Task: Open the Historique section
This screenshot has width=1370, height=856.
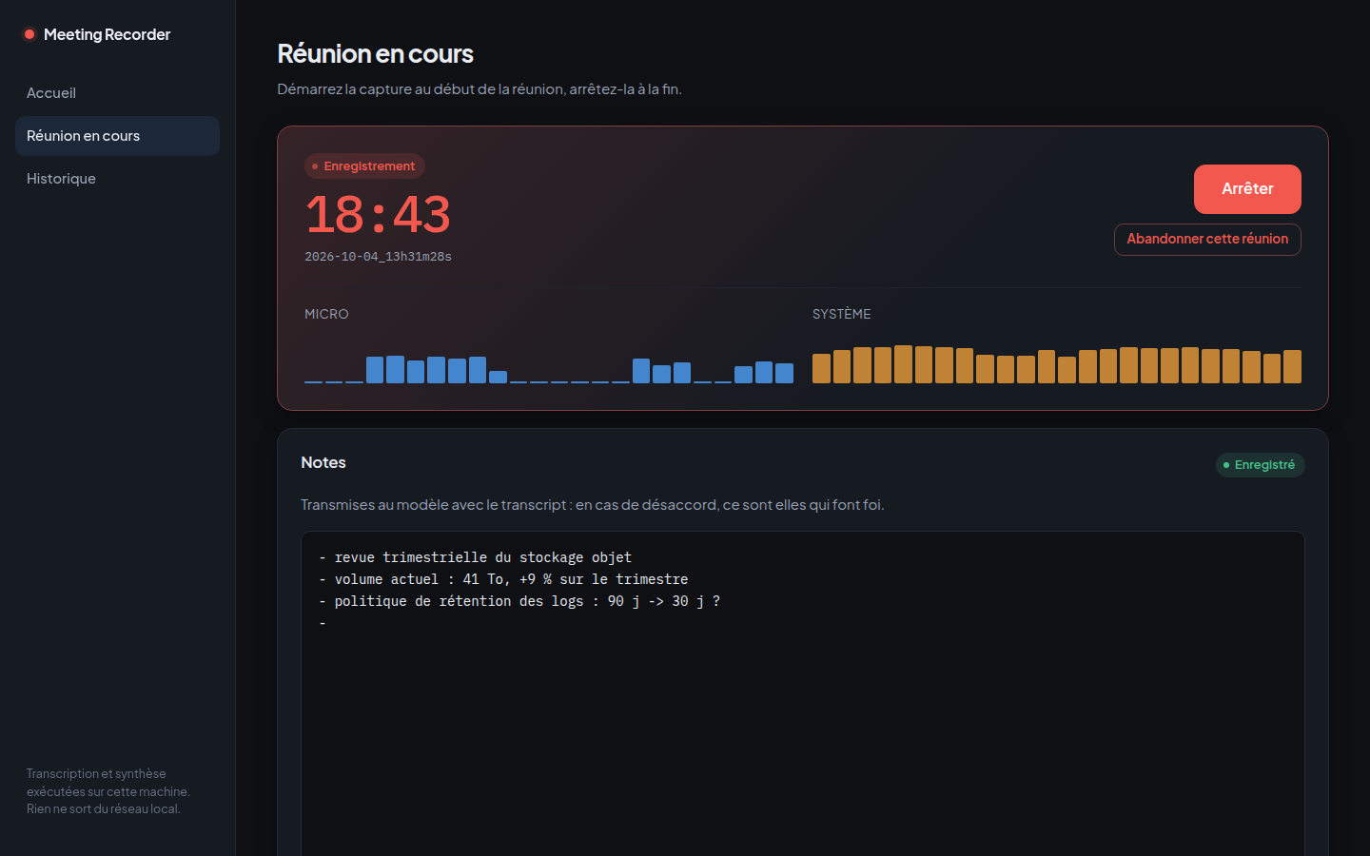Action: (117, 179)
